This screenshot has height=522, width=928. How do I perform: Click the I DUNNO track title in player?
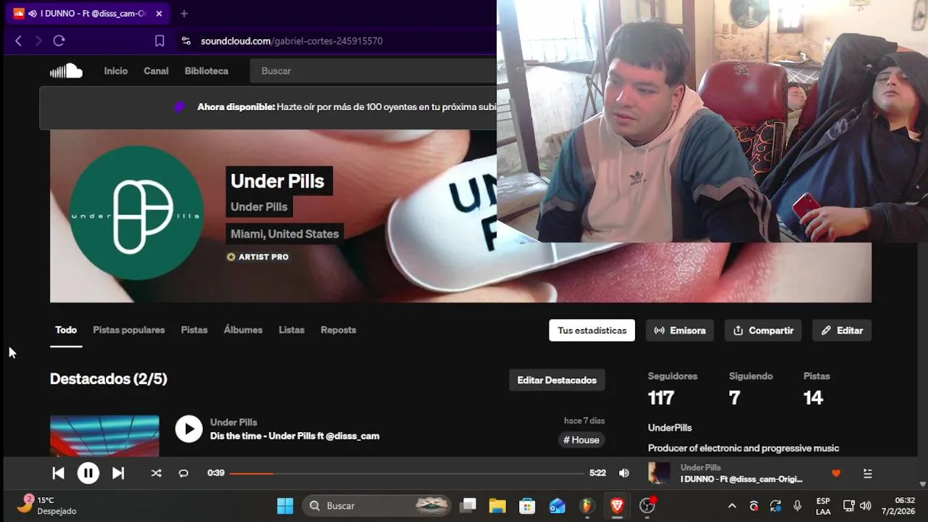click(x=742, y=480)
